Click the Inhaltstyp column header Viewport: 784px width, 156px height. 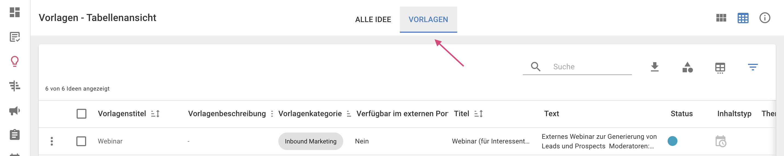[734, 114]
